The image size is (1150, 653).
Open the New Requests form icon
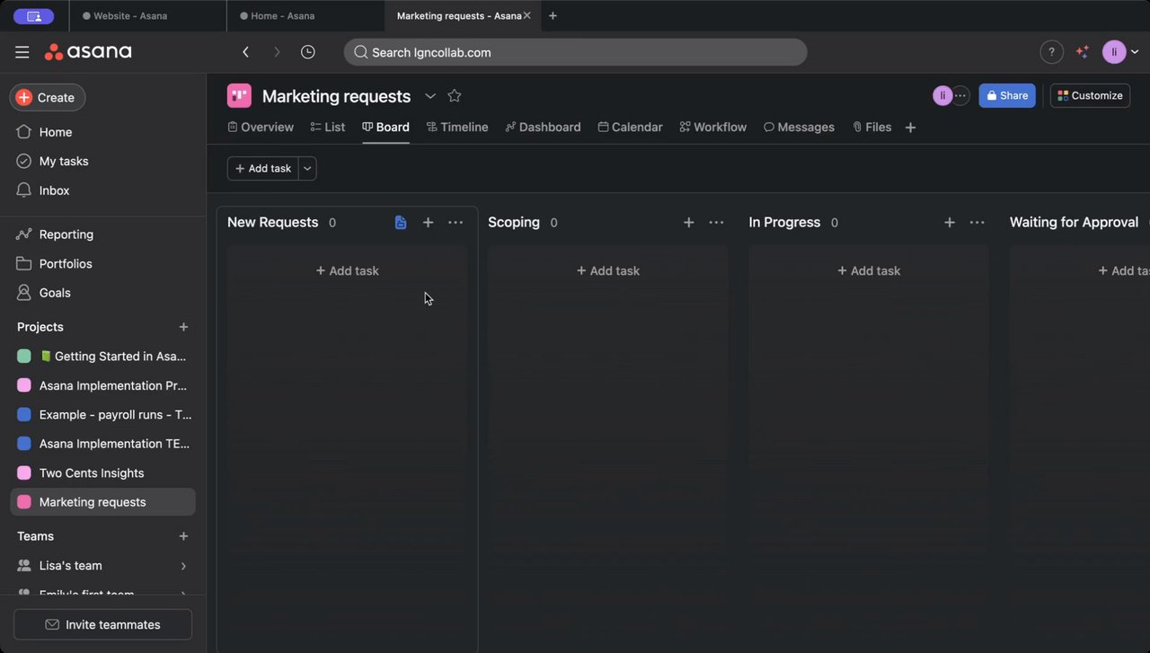[401, 223]
